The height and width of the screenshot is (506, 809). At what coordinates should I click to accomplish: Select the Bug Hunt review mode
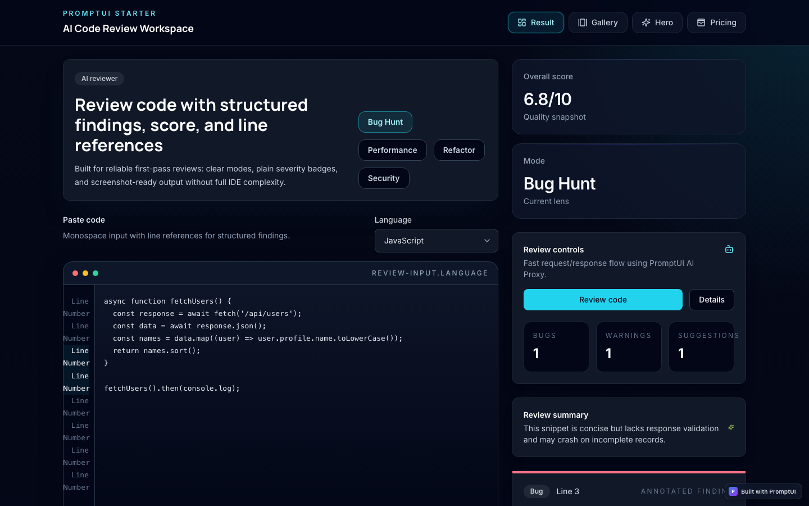click(x=385, y=122)
